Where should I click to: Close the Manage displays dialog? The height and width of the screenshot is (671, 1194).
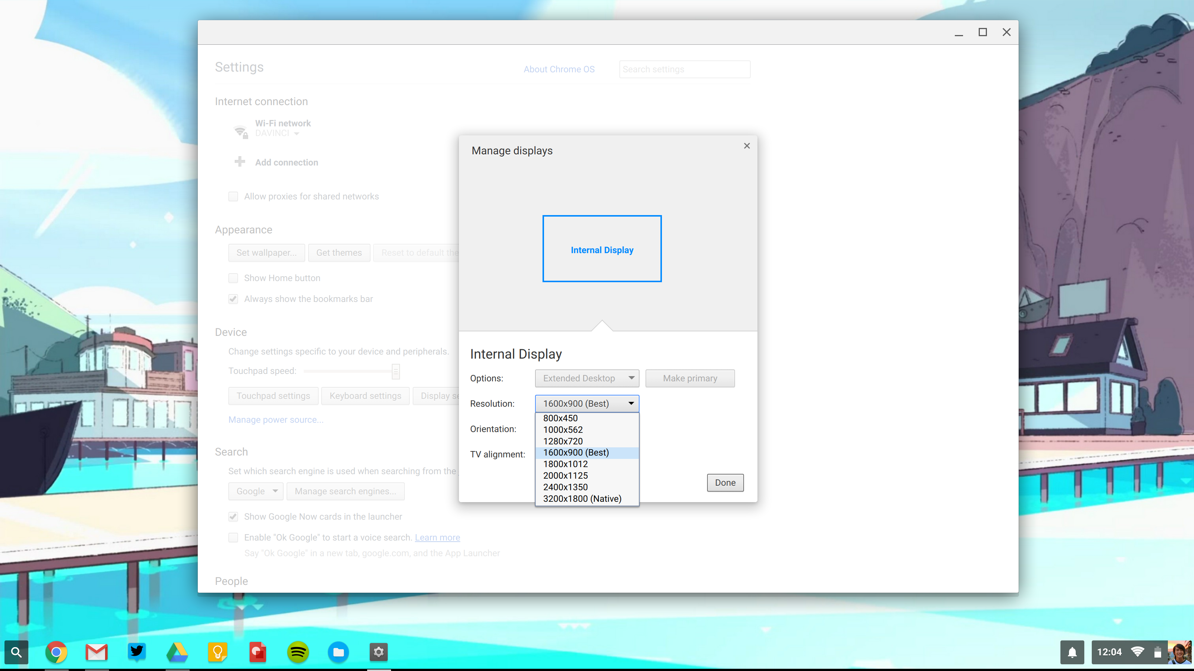click(x=747, y=146)
